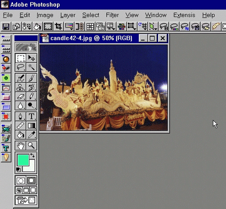Open the monitor preview dropdown icon
Image resolution: width=226 pixels, height=209 pixels.
click(x=111, y=27)
